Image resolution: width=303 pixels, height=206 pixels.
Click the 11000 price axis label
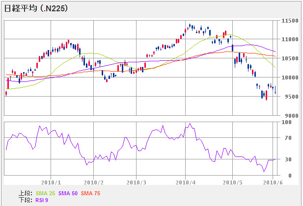click(290, 39)
